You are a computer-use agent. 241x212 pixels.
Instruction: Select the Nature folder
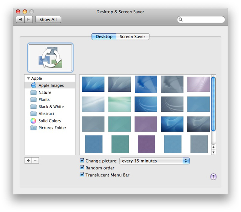pos(50,92)
